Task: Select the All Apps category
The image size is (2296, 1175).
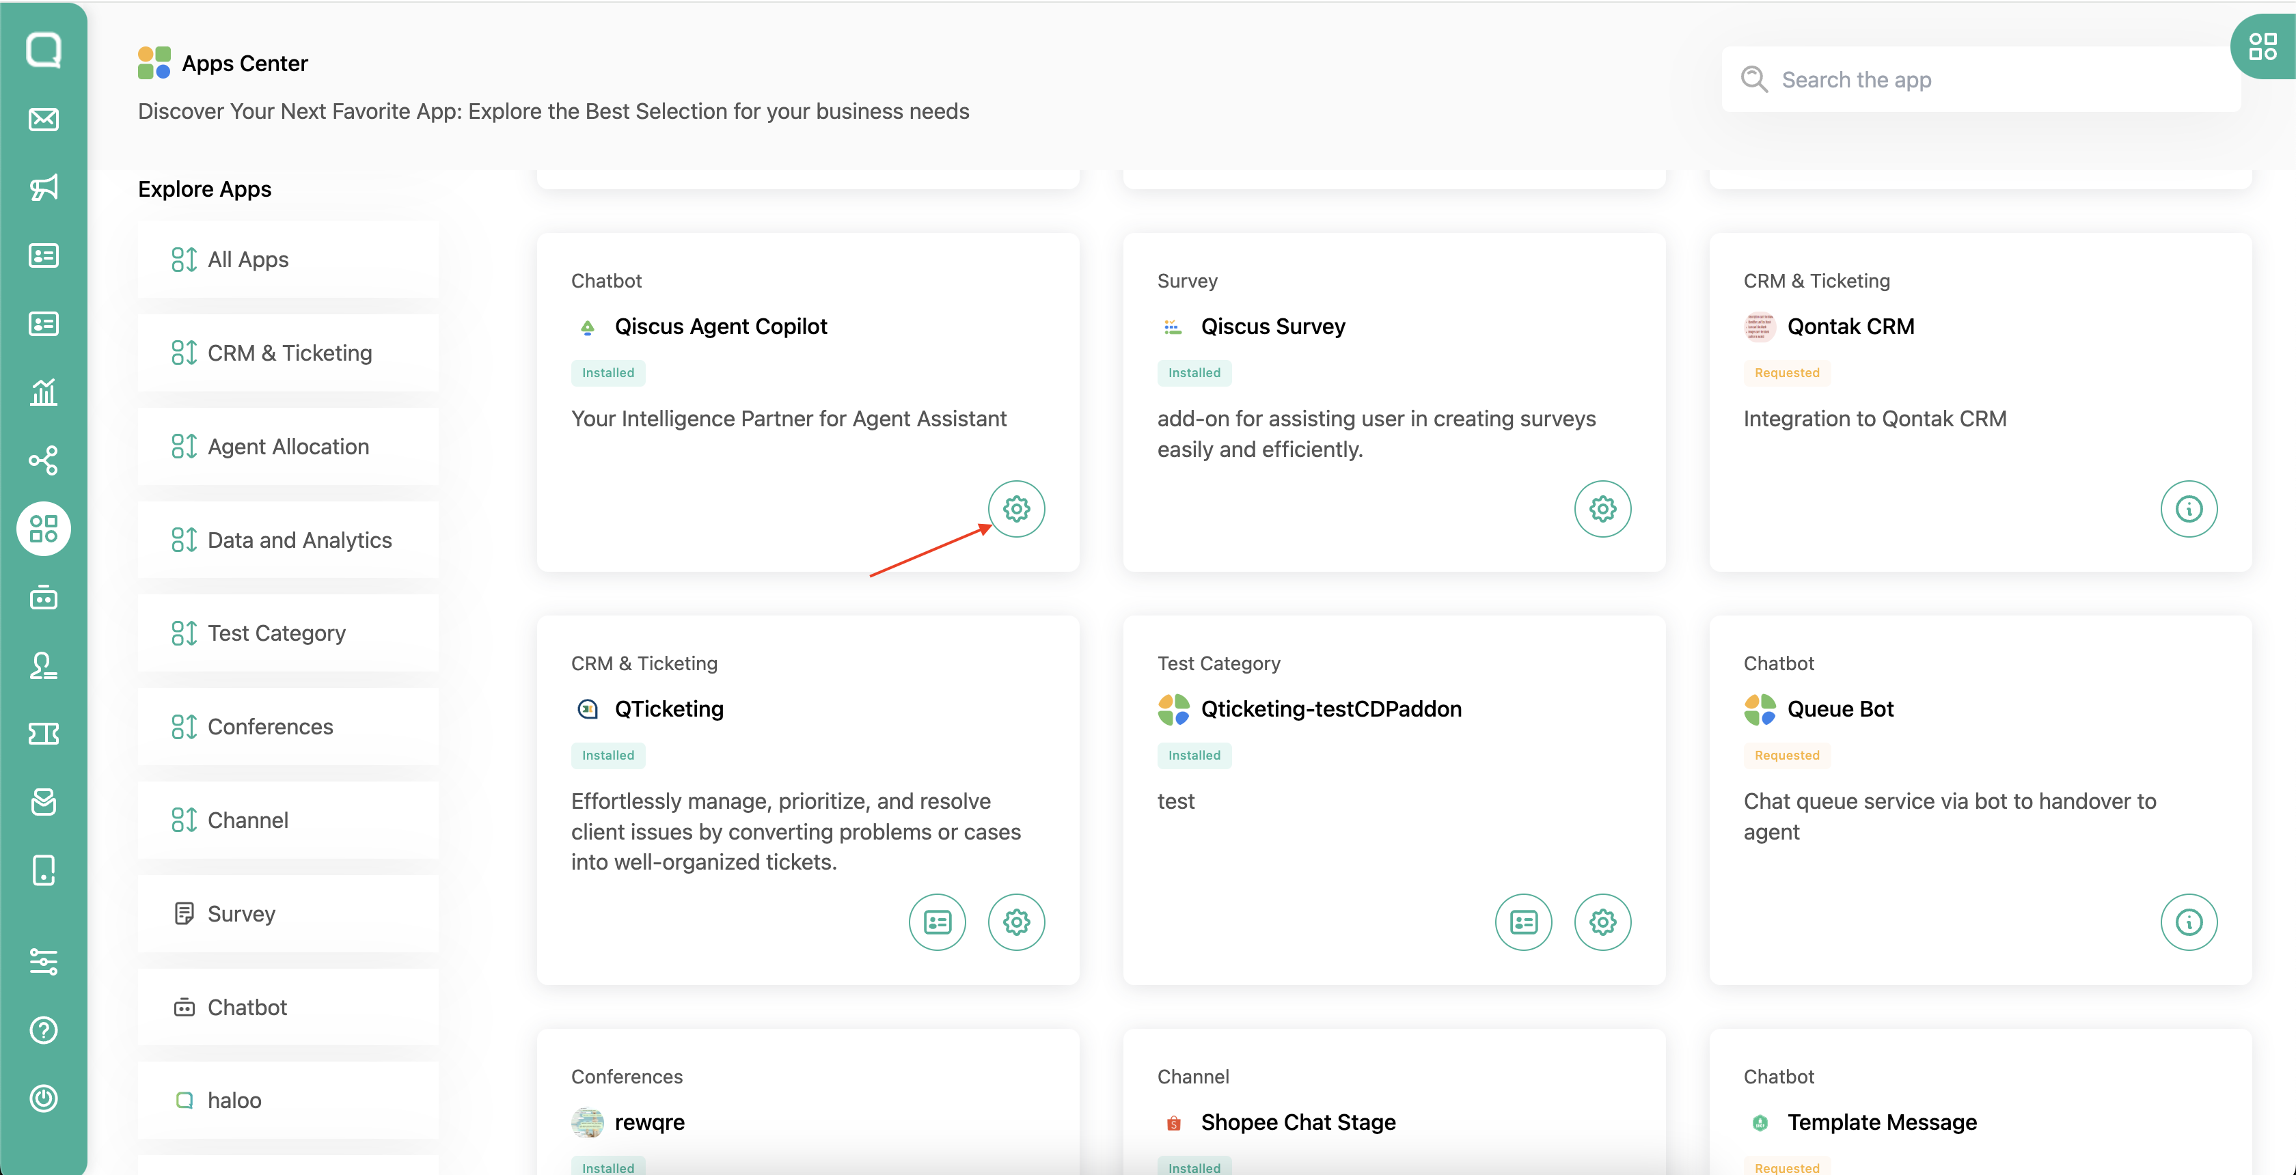Action: (x=288, y=259)
